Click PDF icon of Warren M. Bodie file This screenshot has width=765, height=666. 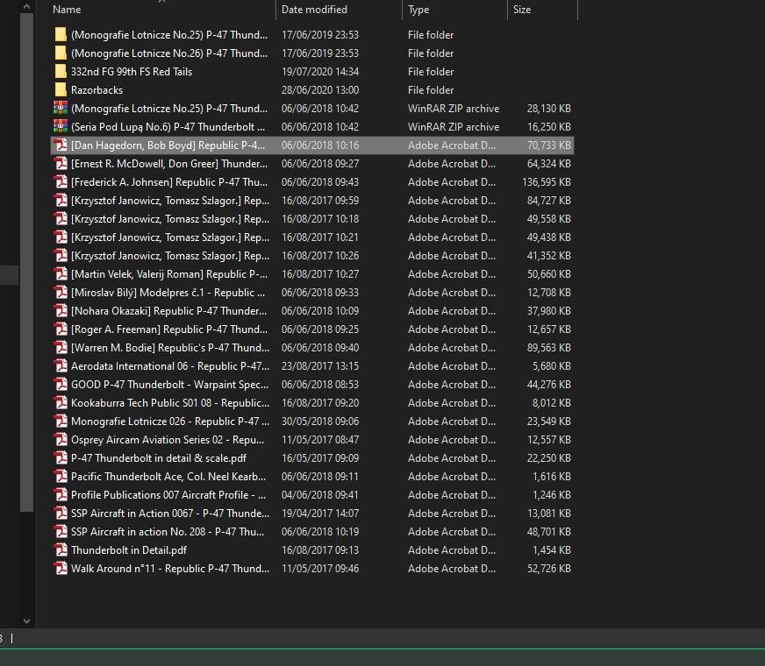pyautogui.click(x=61, y=347)
